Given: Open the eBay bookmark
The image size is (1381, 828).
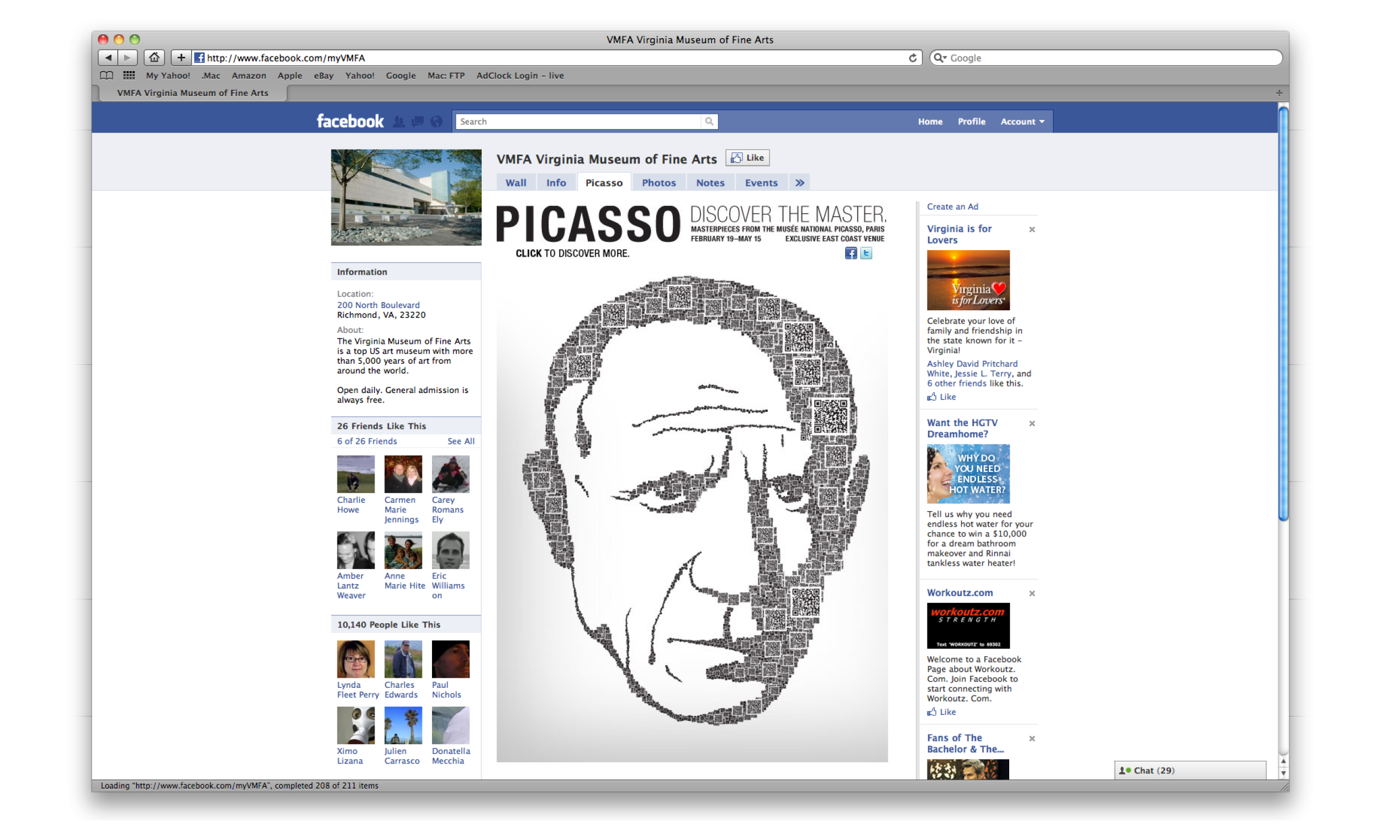Looking at the screenshot, I should pyautogui.click(x=323, y=75).
